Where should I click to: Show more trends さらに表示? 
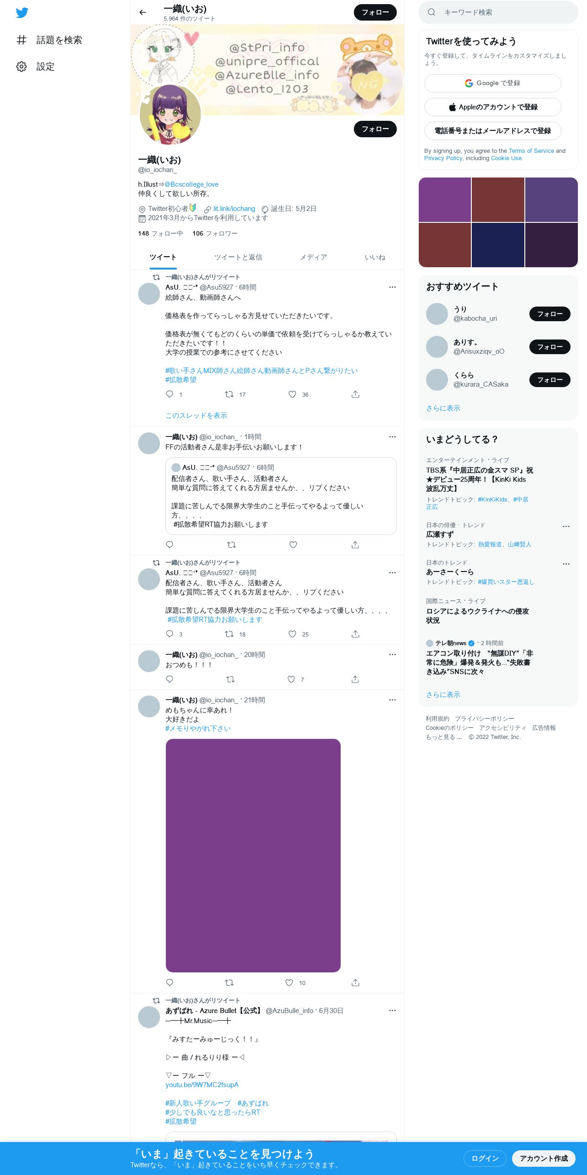coord(443,695)
